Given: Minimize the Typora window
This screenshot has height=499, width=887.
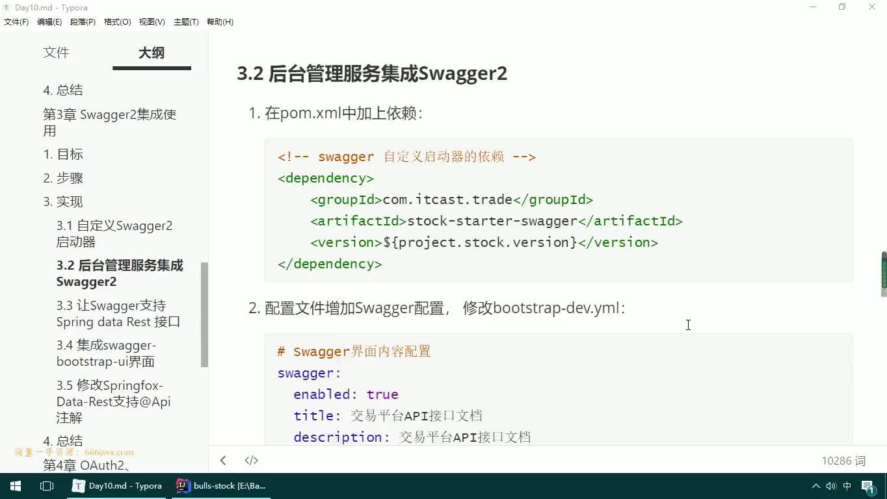Looking at the screenshot, I should point(813,7).
